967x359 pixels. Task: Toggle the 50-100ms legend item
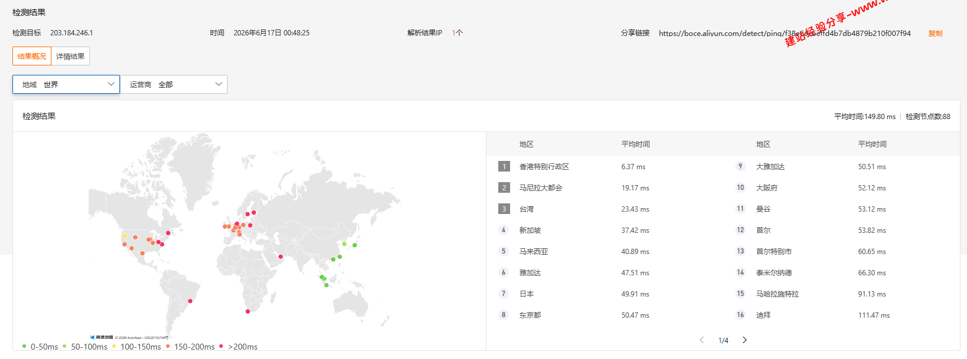pos(85,347)
